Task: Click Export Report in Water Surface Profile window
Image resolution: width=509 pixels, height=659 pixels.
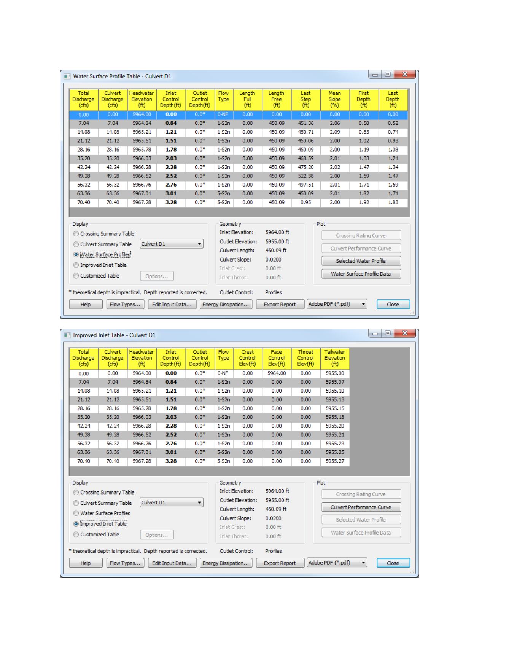Action: [x=280, y=305]
